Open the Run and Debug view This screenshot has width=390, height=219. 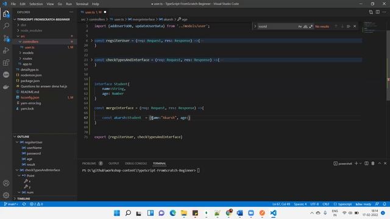pos(6,50)
